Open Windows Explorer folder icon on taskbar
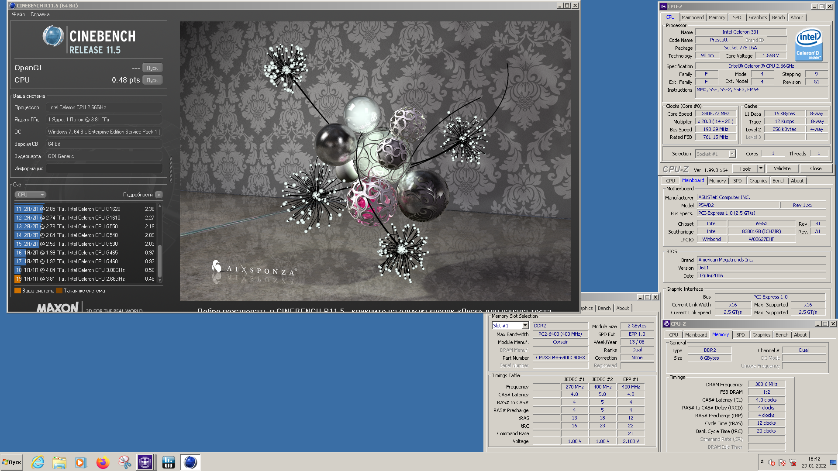The width and height of the screenshot is (838, 471). pos(59,462)
